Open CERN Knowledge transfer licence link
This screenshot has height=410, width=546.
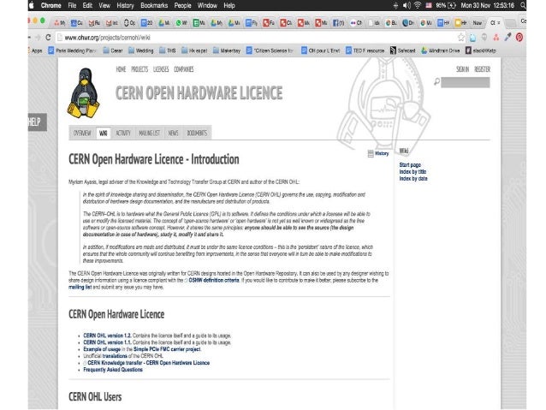click(x=148, y=363)
